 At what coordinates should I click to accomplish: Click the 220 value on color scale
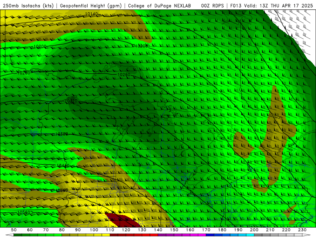tap(286, 230)
